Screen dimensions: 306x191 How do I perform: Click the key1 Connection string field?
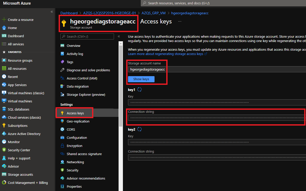[215, 118]
